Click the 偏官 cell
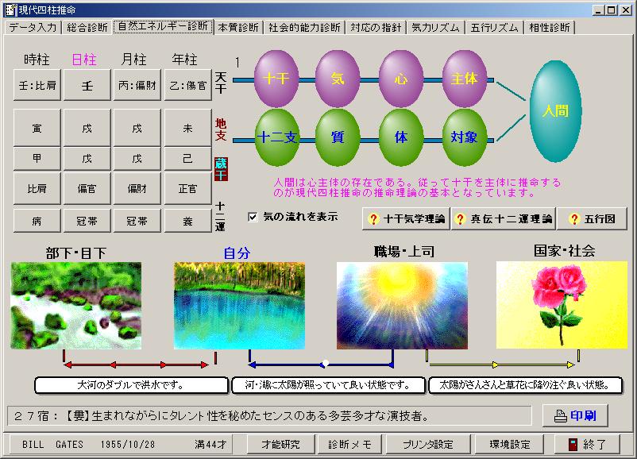The width and height of the screenshot is (637, 459). pyautogui.click(x=87, y=188)
